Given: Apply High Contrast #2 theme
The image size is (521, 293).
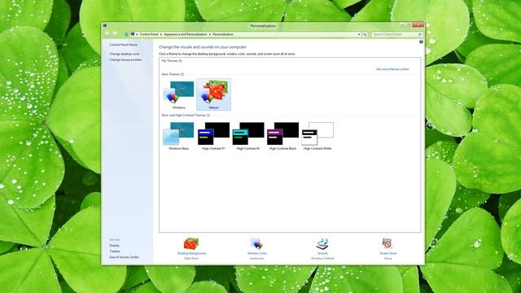Looking at the screenshot, I should click(x=247, y=136).
